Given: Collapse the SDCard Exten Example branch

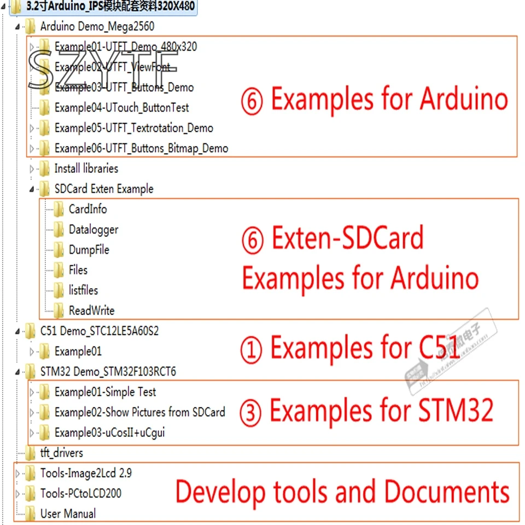Looking at the screenshot, I should (x=32, y=190).
